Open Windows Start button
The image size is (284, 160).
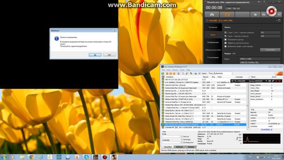click(4, 157)
